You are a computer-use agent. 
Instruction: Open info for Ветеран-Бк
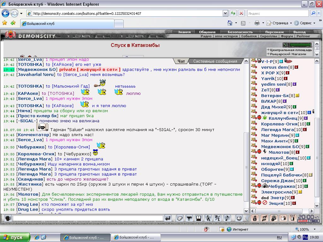[x=297, y=95]
